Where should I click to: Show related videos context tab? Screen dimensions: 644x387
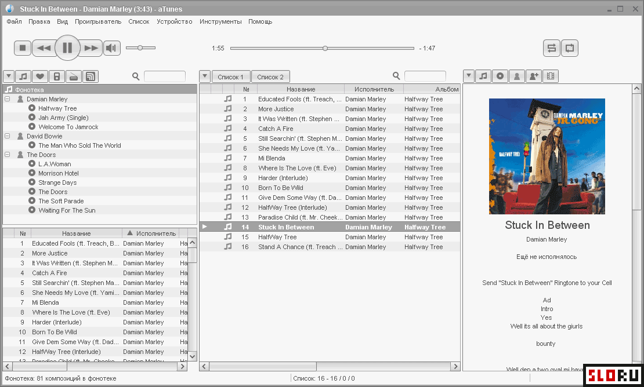click(x=551, y=76)
